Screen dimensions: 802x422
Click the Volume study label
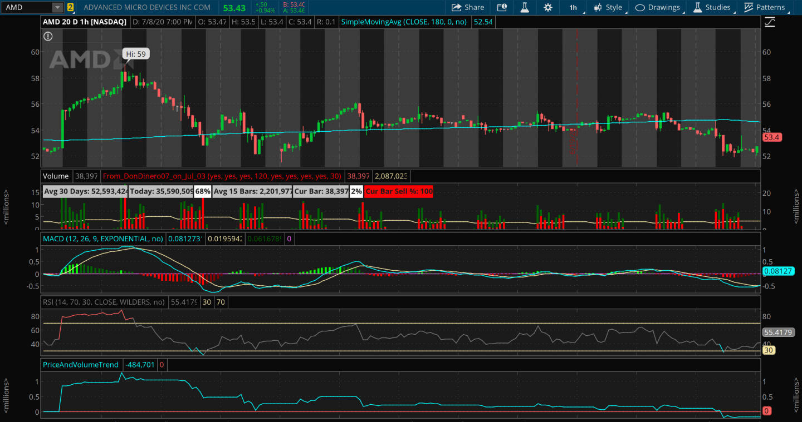tap(56, 176)
